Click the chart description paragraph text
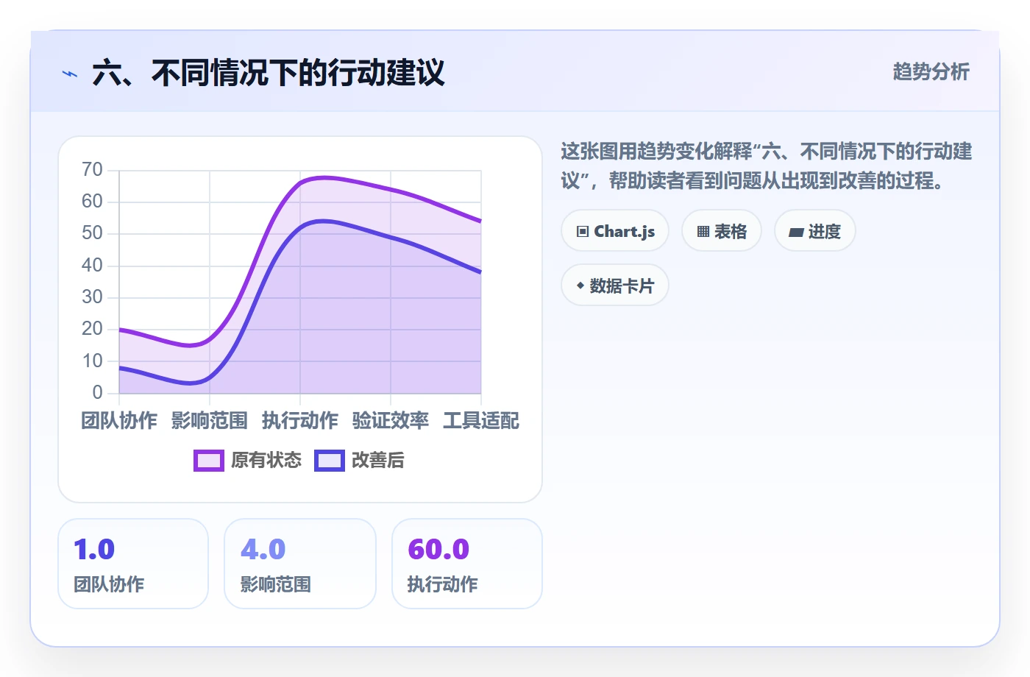The image size is (1030, 677). pyautogui.click(x=767, y=166)
